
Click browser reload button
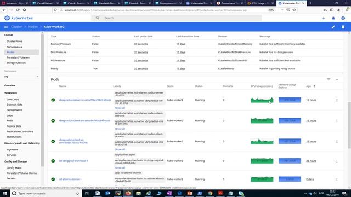[18, 10]
